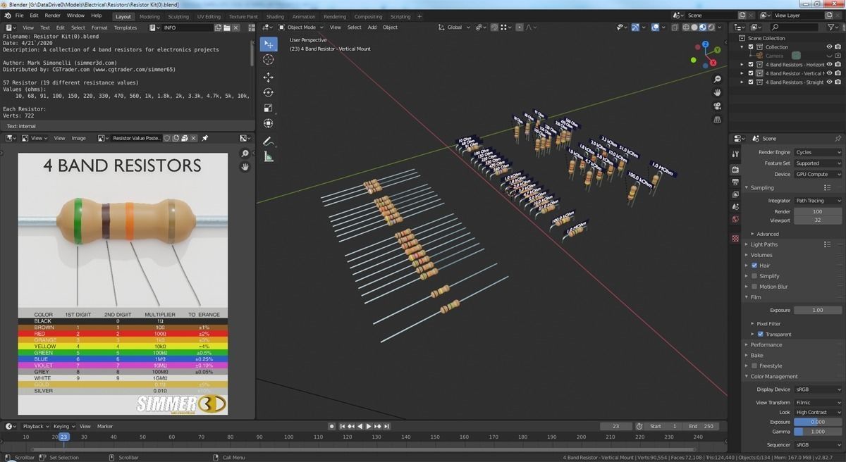Expand the Light Paths panel
The height and width of the screenshot is (462, 846).
tap(764, 244)
